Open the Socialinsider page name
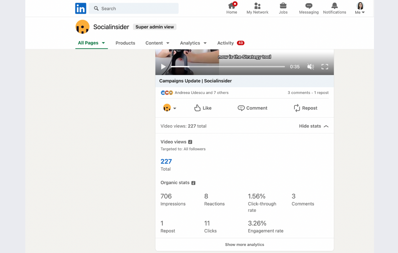The height and width of the screenshot is (253, 398). click(111, 27)
